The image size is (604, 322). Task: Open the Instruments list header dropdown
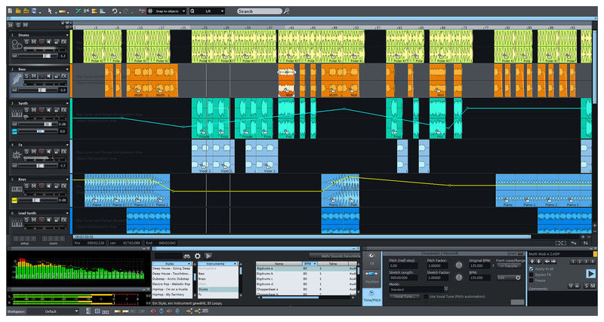pos(217,263)
